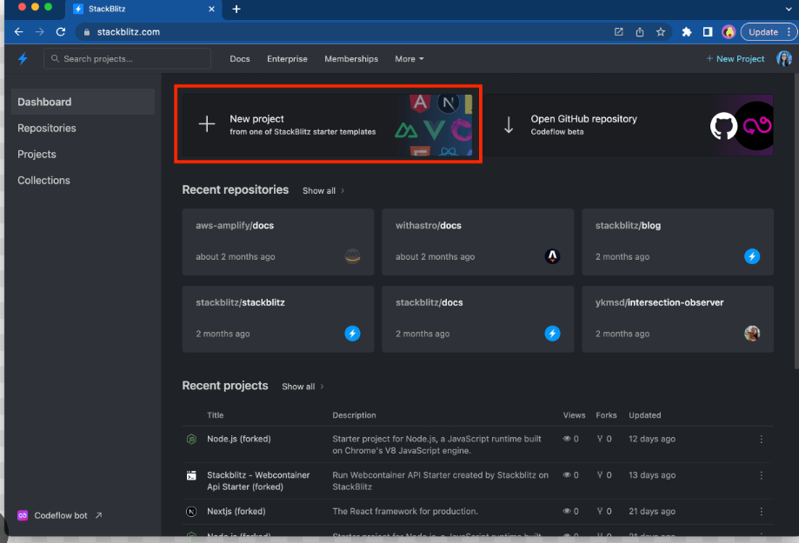Open options for the Nextjs (forked) project

click(x=762, y=512)
